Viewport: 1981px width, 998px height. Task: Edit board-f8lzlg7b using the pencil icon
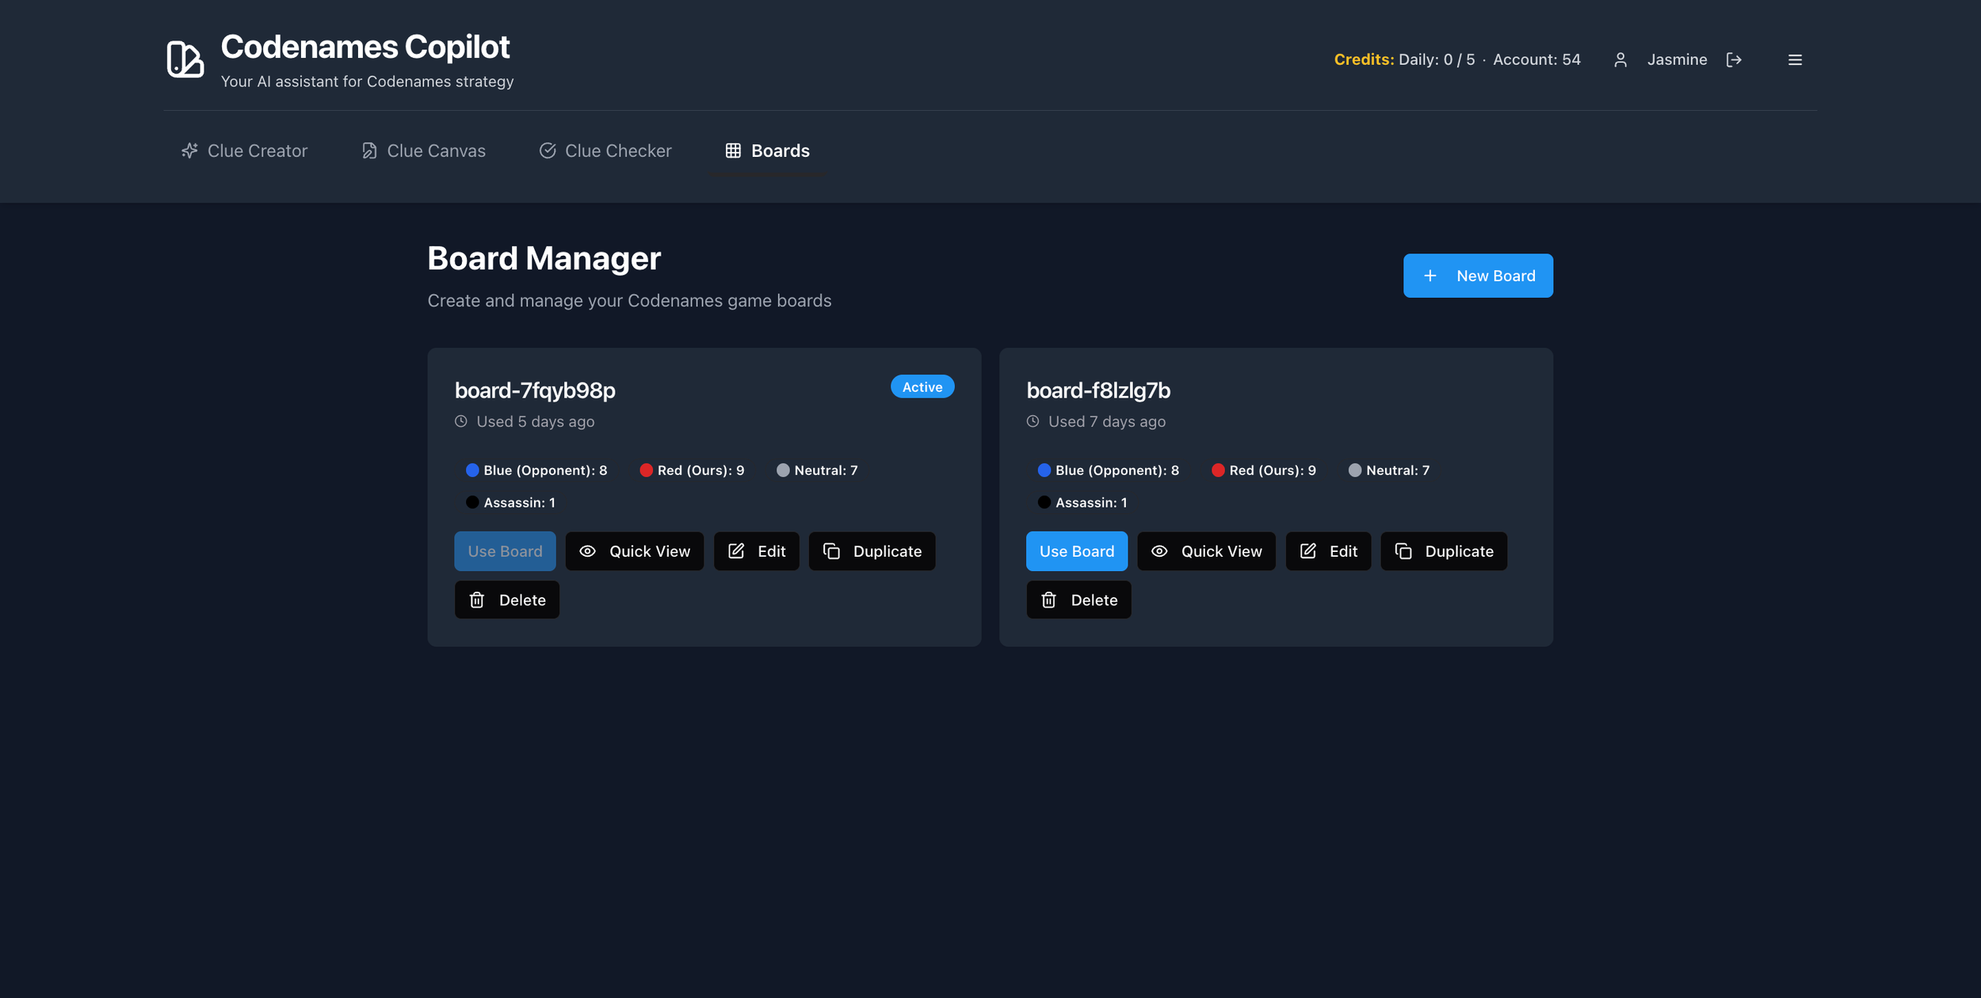[1308, 551]
